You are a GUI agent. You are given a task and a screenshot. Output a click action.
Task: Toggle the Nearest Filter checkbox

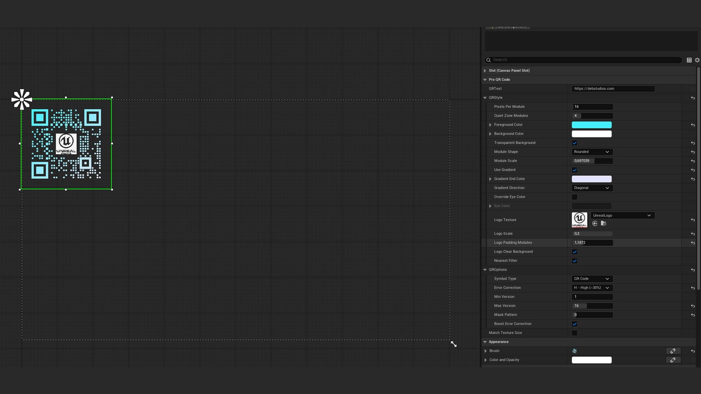point(574,260)
